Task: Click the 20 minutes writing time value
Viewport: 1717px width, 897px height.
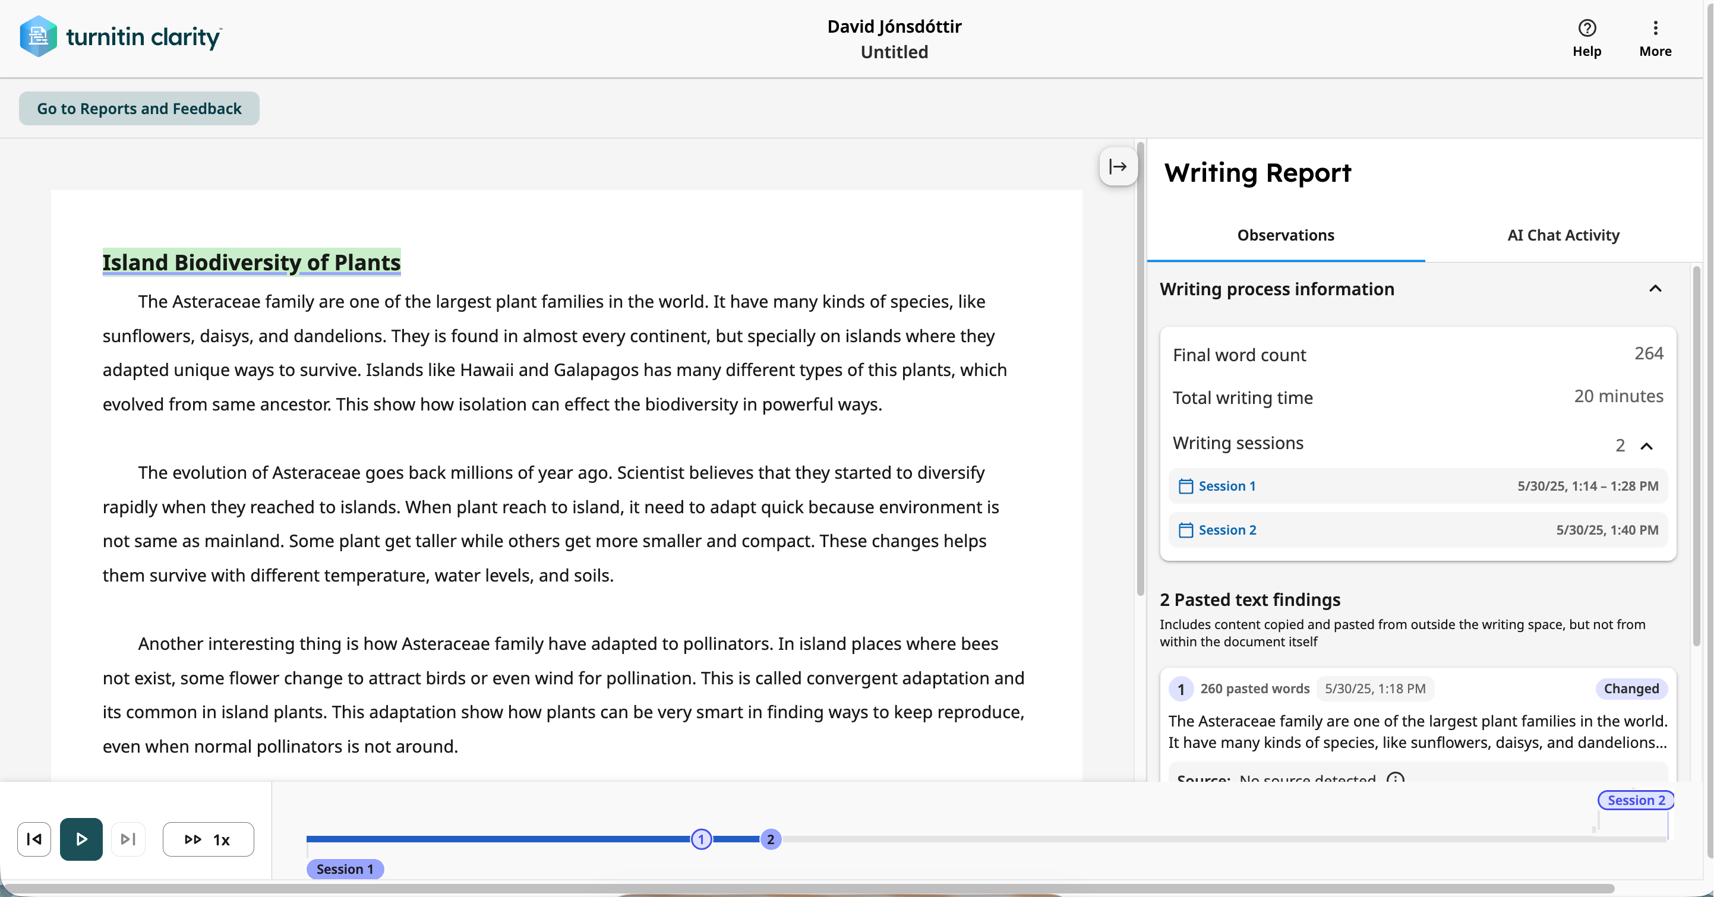Action: point(1618,396)
